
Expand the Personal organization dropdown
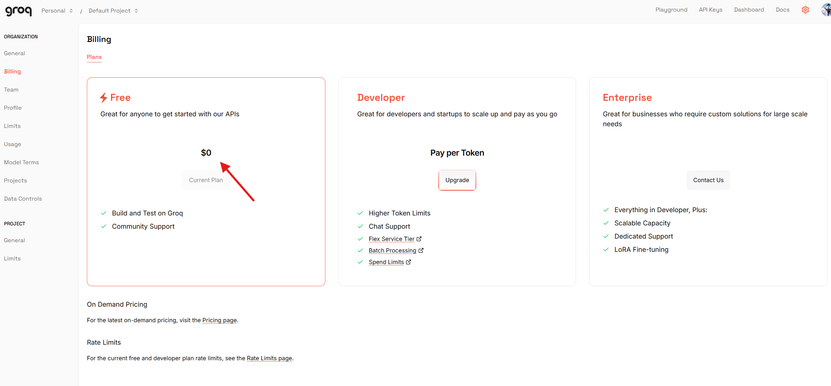coord(57,11)
